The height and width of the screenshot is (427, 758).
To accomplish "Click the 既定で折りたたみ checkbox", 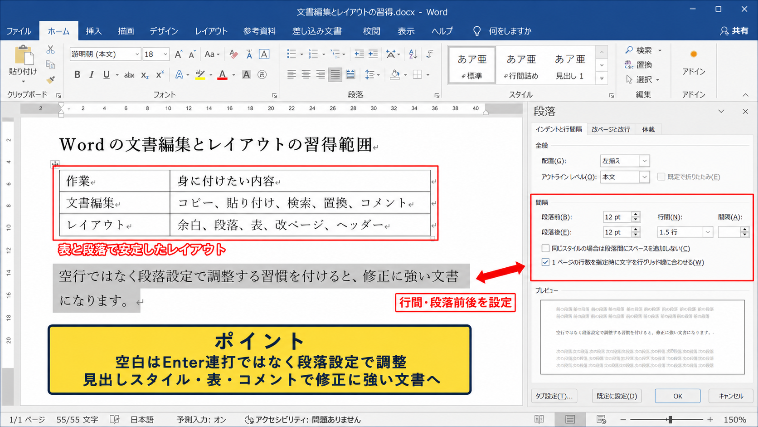I will (x=661, y=177).
